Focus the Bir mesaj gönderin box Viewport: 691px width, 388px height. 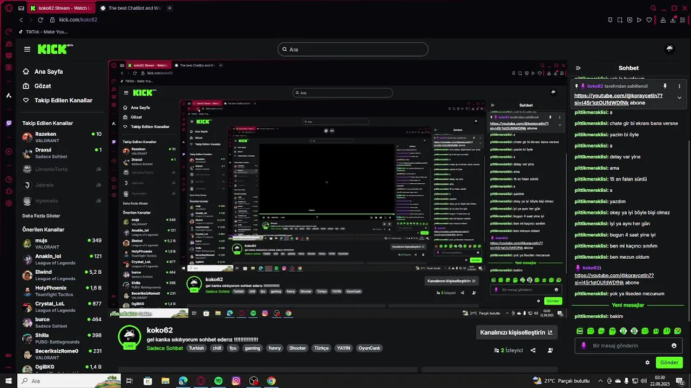(x=628, y=346)
